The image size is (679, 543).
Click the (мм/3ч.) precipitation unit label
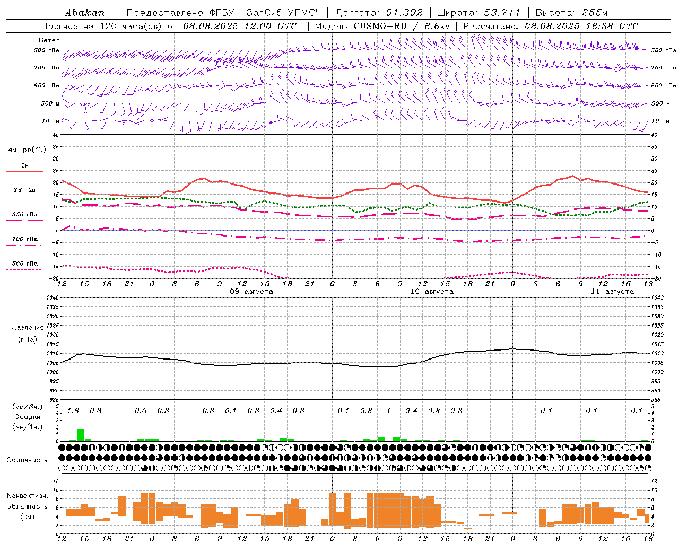(x=27, y=407)
